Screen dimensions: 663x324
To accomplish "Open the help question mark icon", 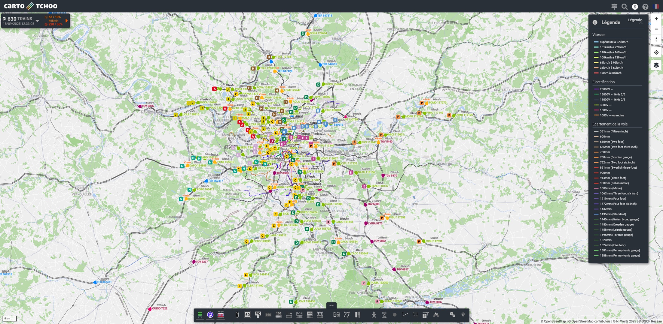I will click(645, 7).
